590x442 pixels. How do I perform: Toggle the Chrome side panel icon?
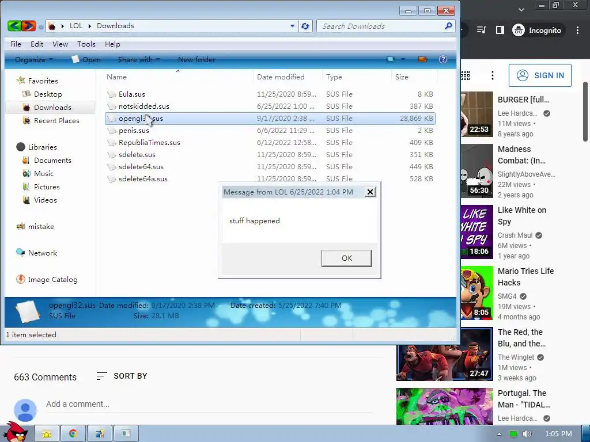[500, 30]
